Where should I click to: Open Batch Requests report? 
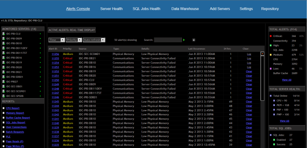[x=15, y=132]
